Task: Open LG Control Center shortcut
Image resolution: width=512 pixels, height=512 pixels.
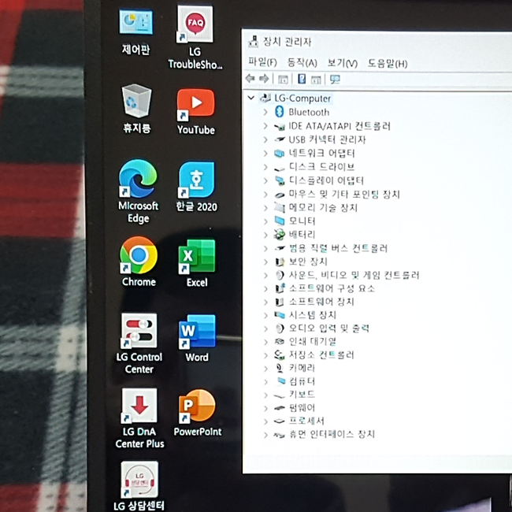Action: (139, 343)
